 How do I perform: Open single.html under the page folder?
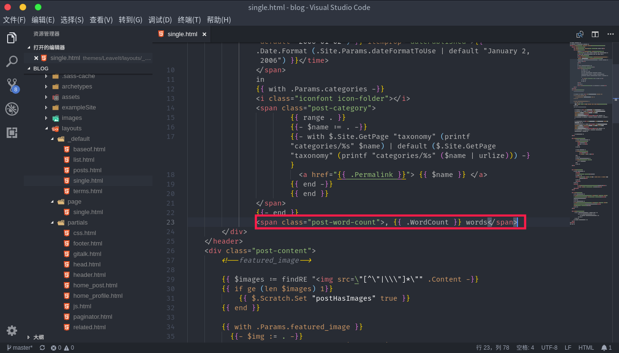(x=88, y=212)
